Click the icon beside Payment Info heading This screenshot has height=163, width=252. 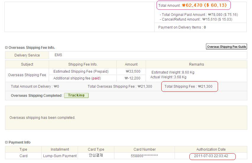click(6, 142)
